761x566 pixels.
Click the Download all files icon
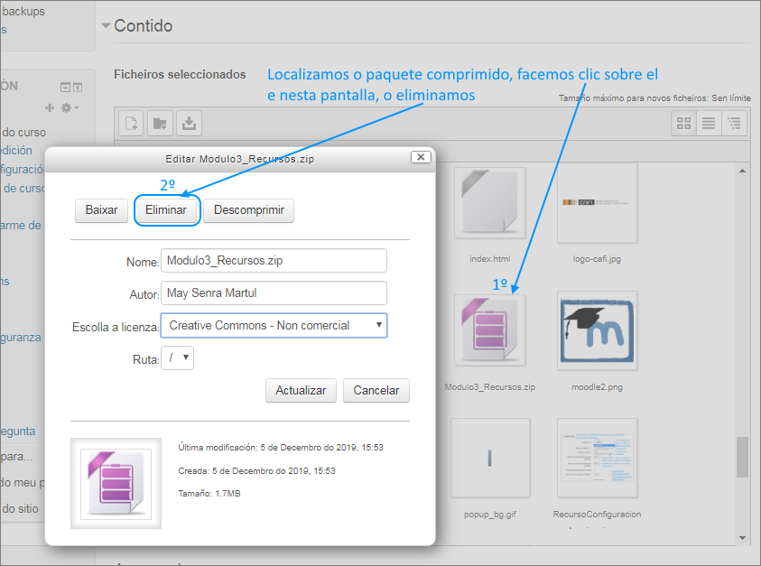pyautogui.click(x=188, y=123)
